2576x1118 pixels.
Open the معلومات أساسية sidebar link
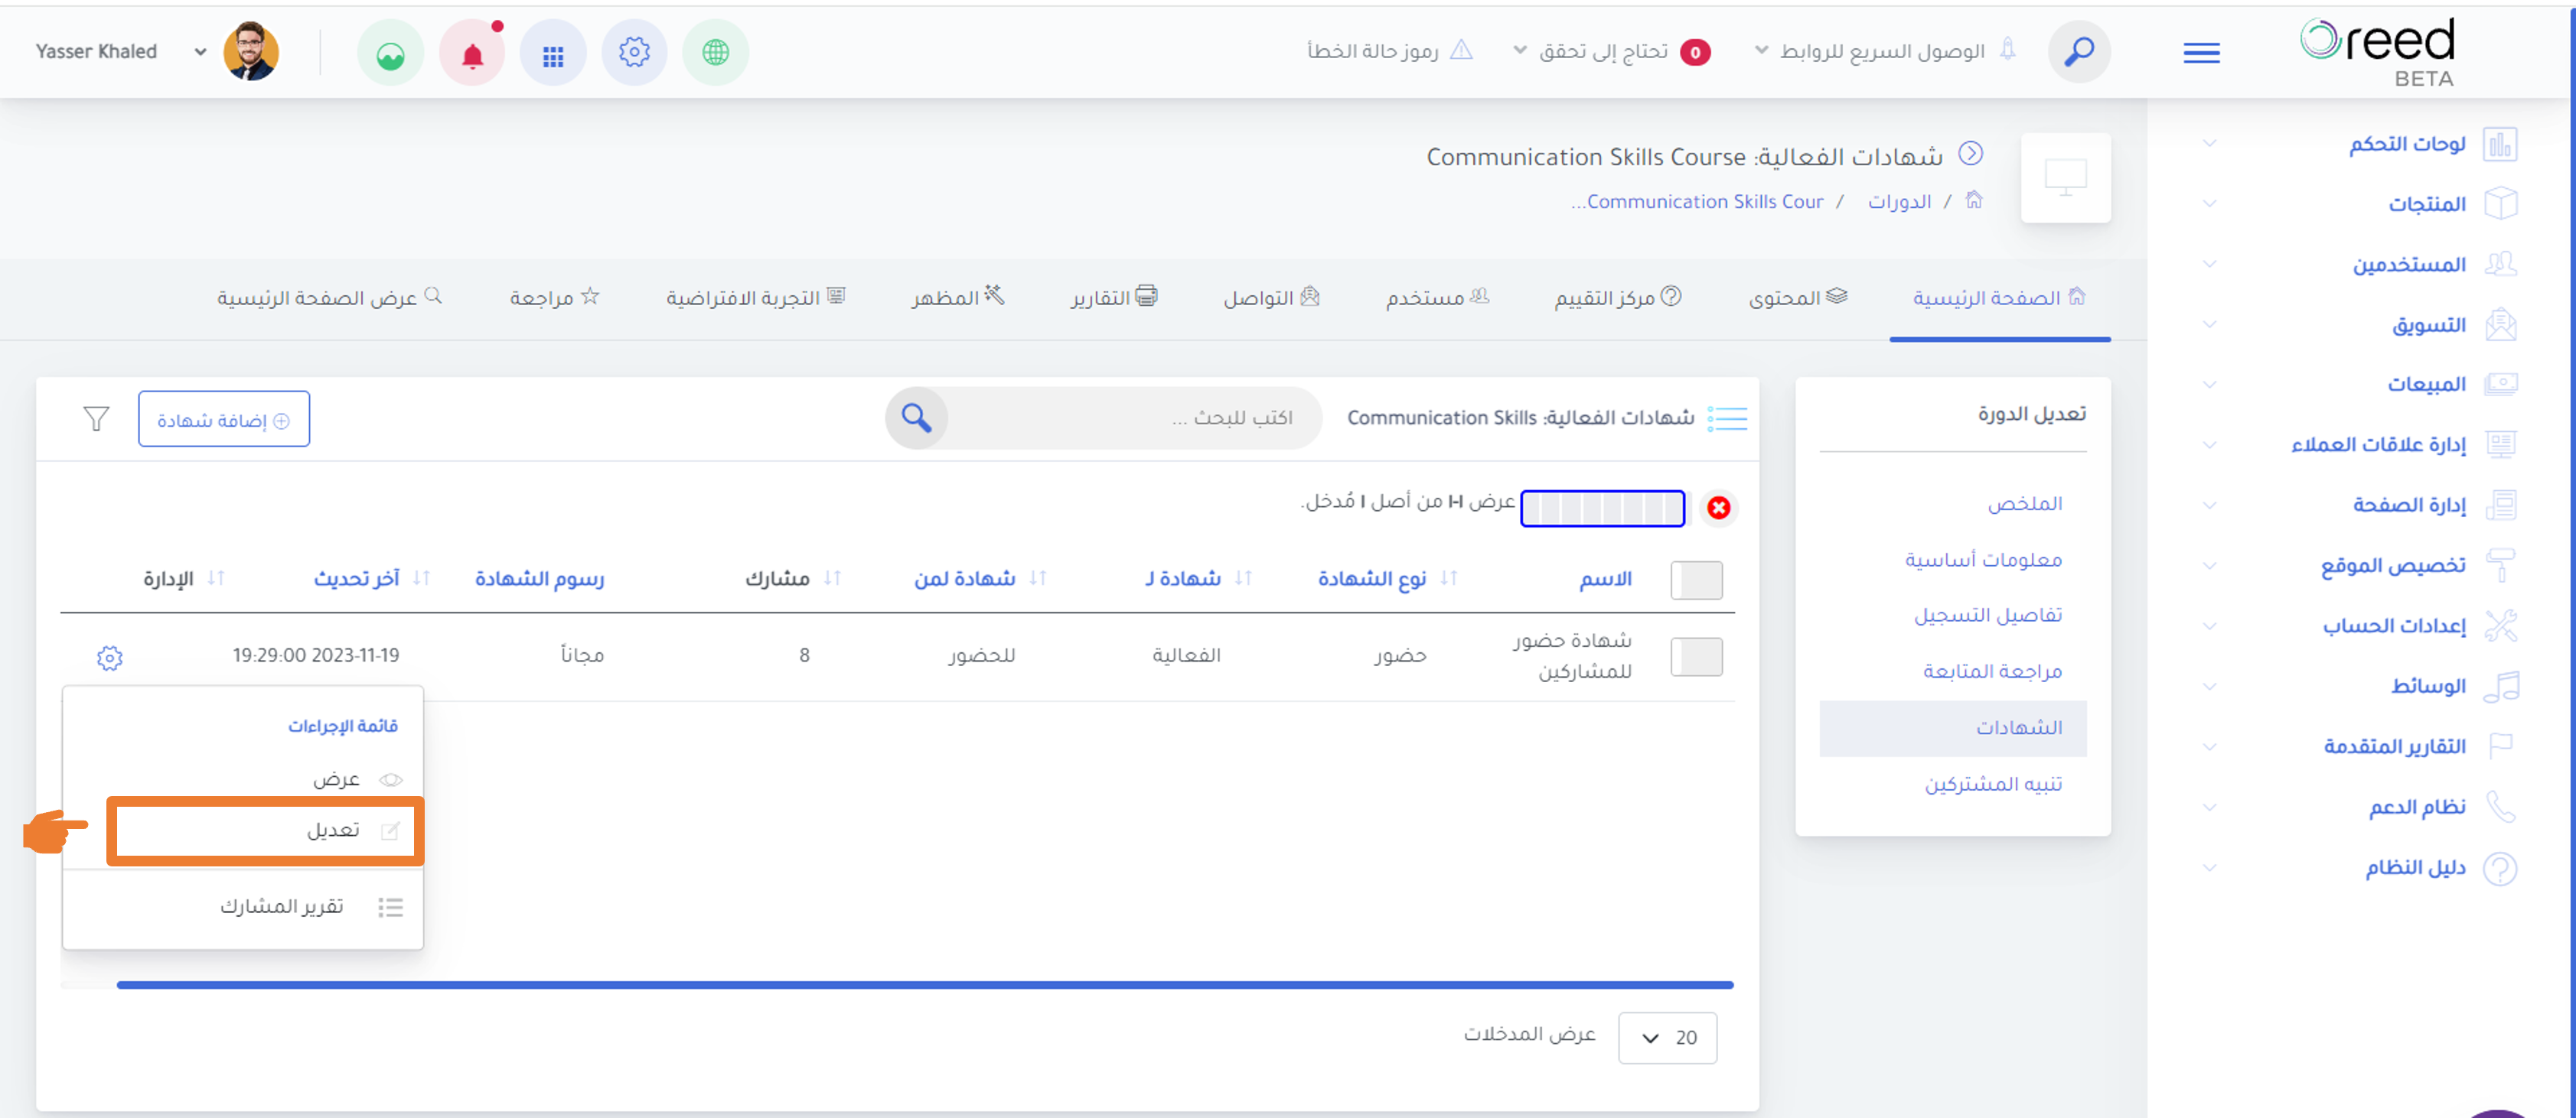coord(1982,560)
